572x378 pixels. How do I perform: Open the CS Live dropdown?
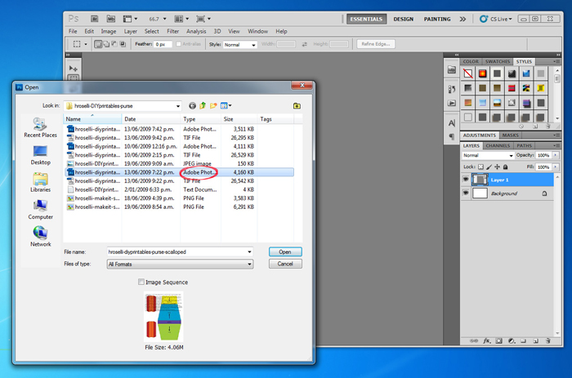pos(496,19)
